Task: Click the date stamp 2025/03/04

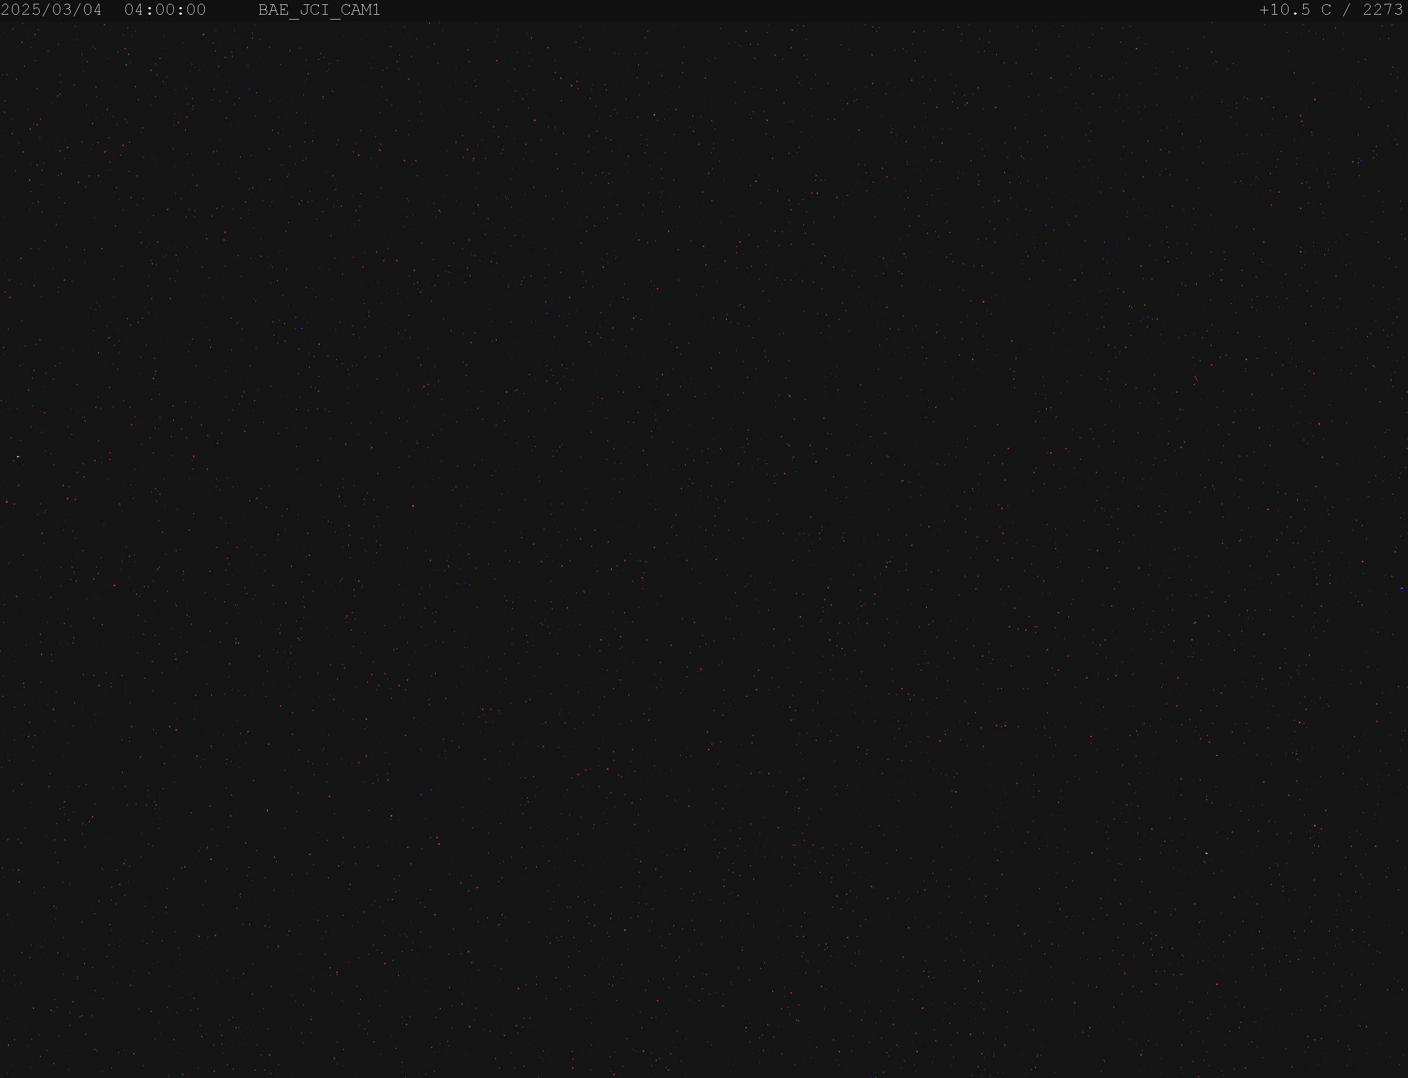Action: pos(51,10)
